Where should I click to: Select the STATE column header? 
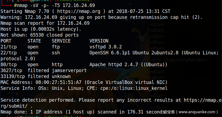34,41
